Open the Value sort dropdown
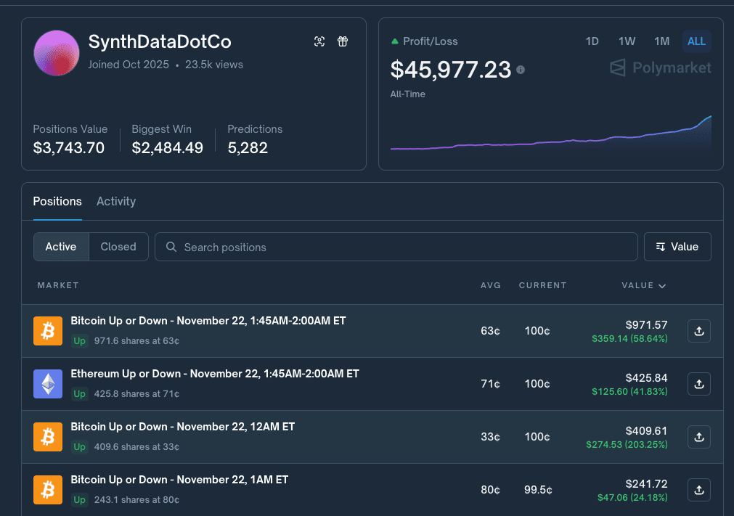The width and height of the screenshot is (734, 516). coord(677,247)
